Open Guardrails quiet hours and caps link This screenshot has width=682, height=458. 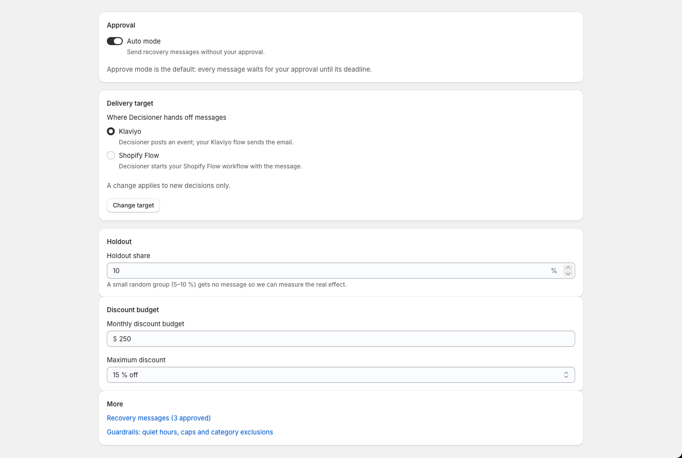click(190, 432)
